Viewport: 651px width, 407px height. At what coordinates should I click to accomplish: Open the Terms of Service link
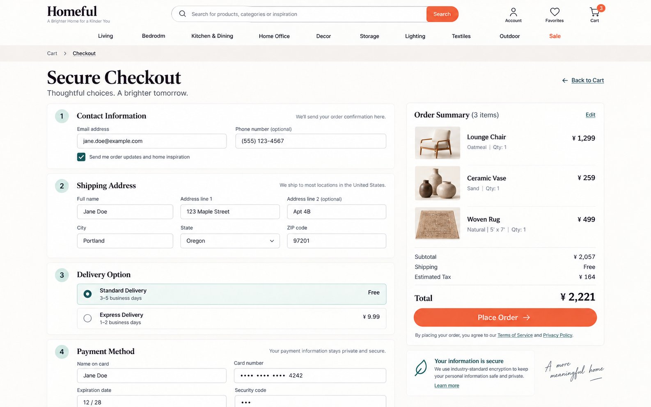(x=515, y=335)
